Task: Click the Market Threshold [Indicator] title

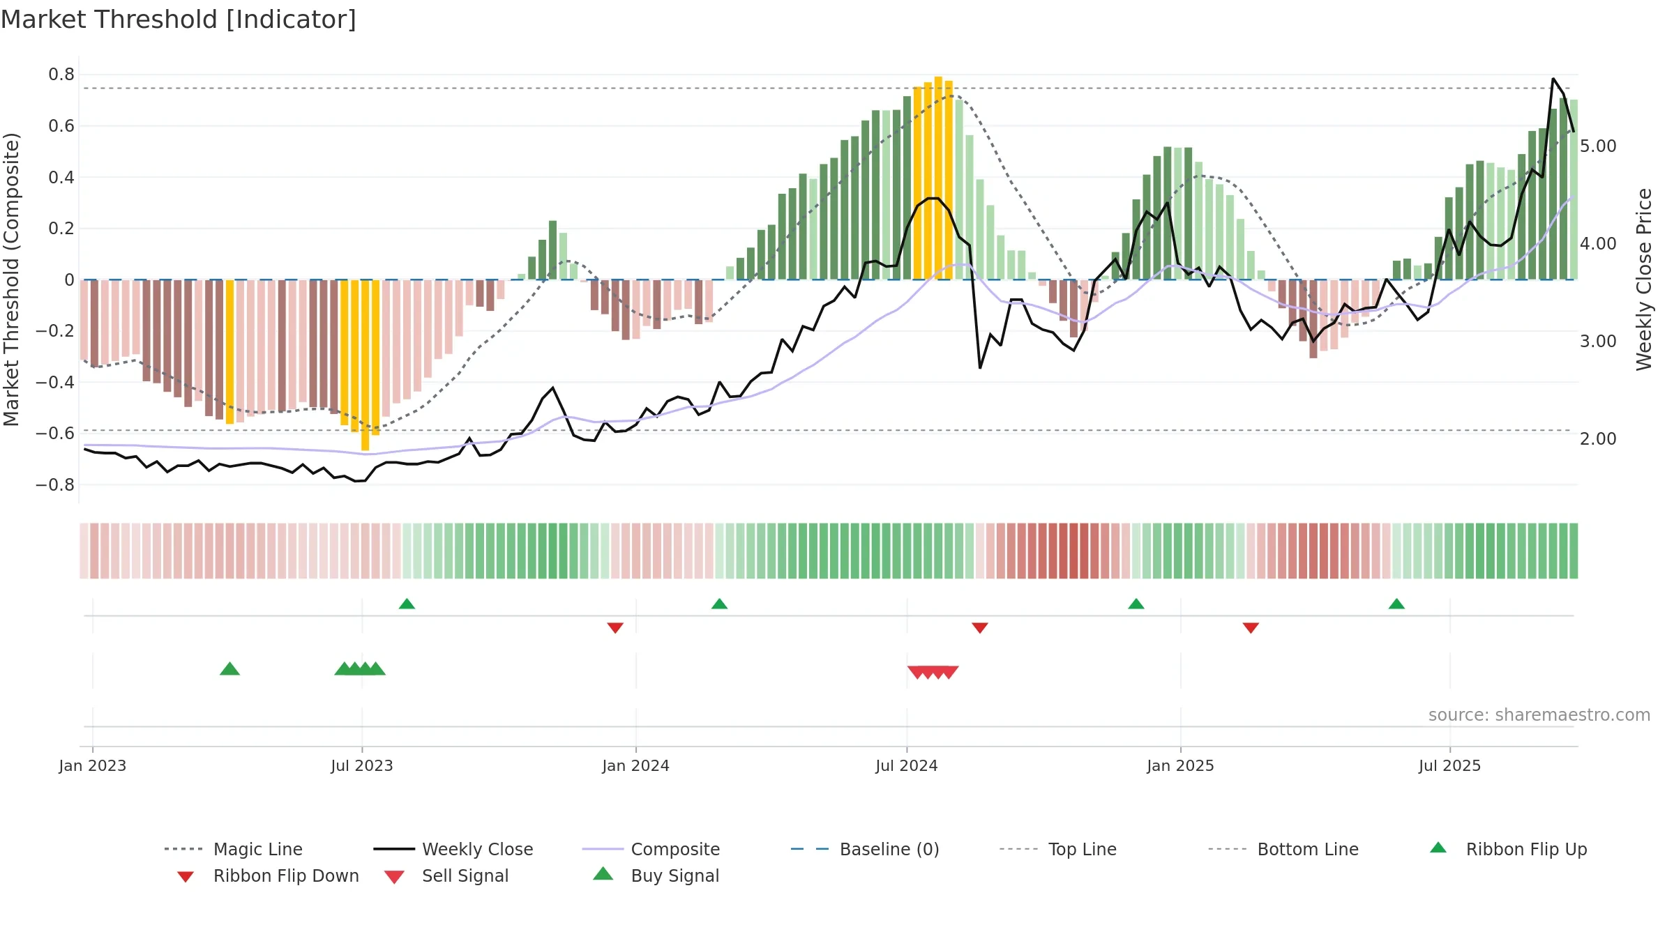Action: coord(179,20)
